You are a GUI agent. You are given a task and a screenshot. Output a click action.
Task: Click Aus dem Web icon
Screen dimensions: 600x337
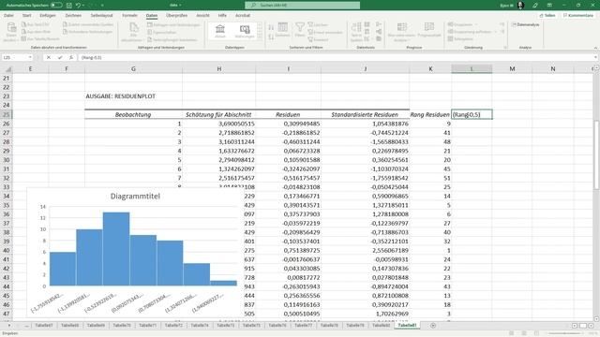(x=23, y=32)
